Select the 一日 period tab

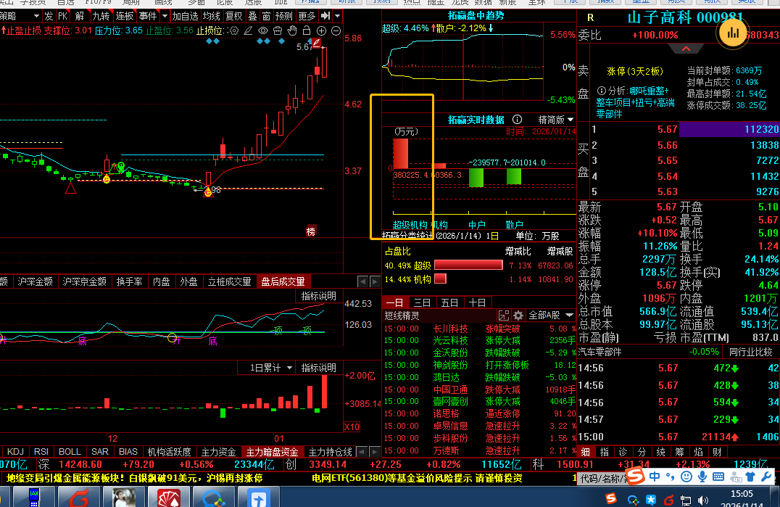point(394,302)
